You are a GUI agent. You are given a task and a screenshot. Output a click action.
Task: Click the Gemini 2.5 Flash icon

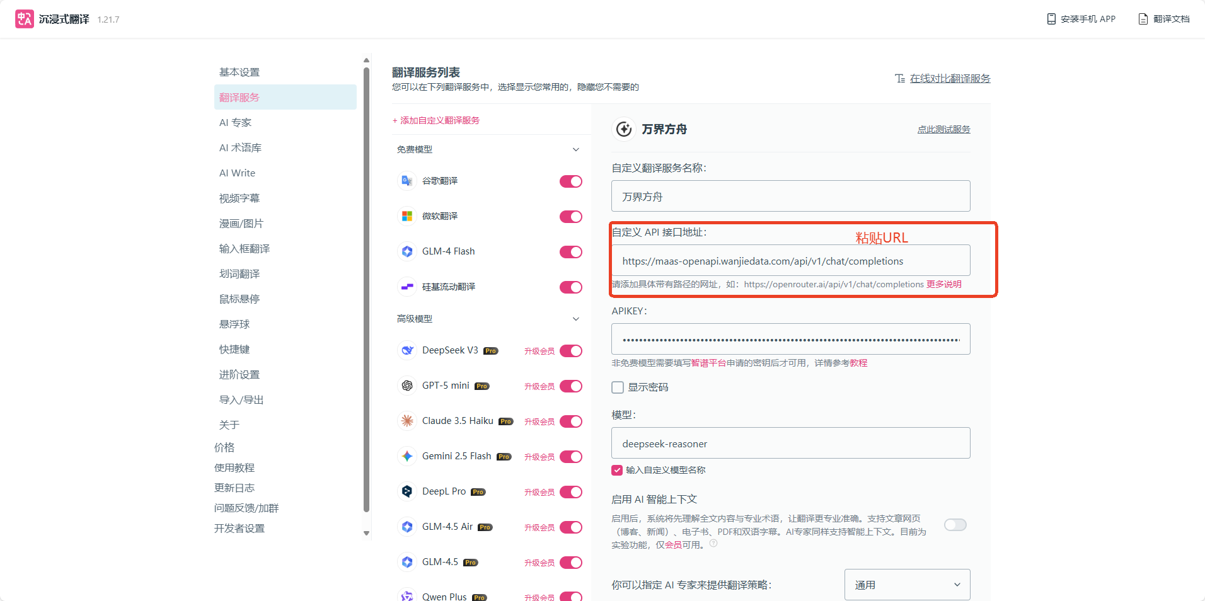click(x=407, y=456)
